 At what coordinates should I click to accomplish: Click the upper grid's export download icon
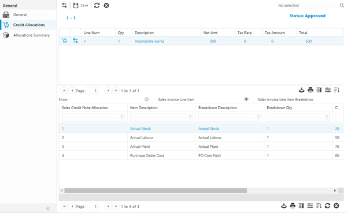[301, 90]
